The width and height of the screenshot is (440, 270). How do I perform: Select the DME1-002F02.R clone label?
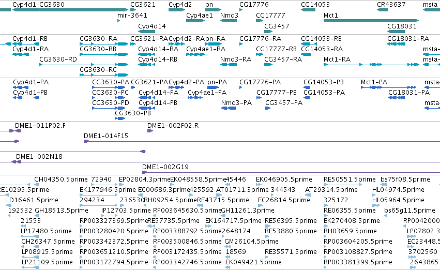click(x=173, y=126)
